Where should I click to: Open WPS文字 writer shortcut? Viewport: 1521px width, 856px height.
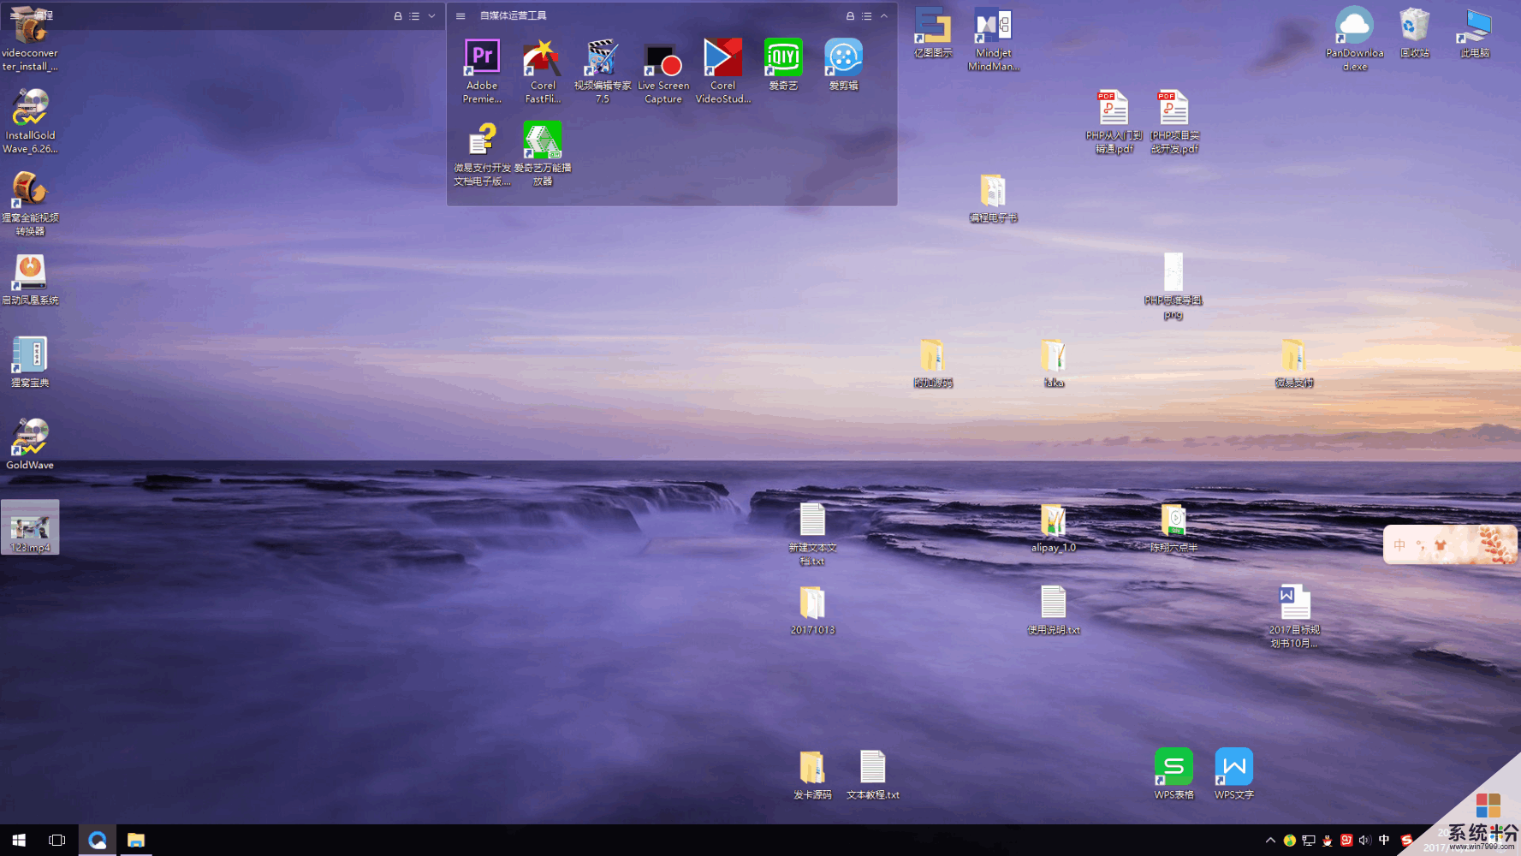[1233, 775]
